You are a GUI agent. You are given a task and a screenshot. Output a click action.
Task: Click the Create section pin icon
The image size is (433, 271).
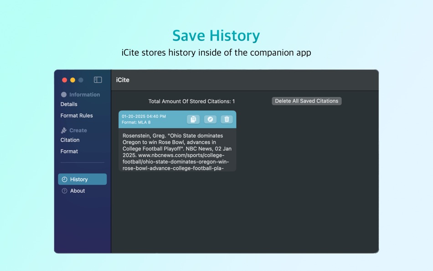(x=64, y=130)
